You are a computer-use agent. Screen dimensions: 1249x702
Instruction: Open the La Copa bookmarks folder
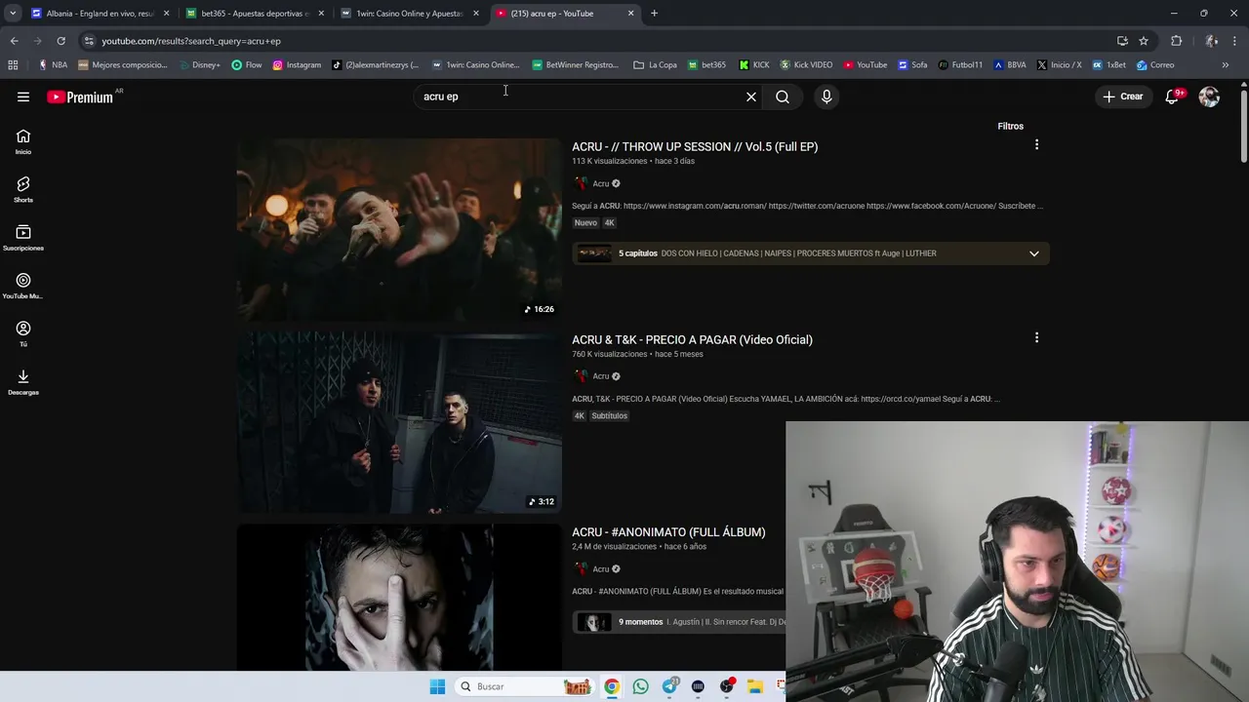(x=655, y=65)
